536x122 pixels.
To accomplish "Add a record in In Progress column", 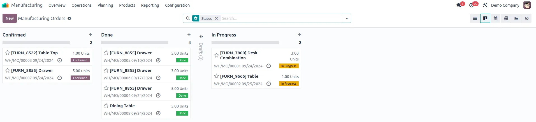I will (299, 35).
